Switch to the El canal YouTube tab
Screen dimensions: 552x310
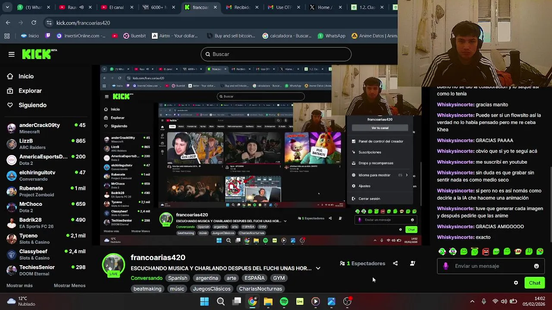point(116,7)
